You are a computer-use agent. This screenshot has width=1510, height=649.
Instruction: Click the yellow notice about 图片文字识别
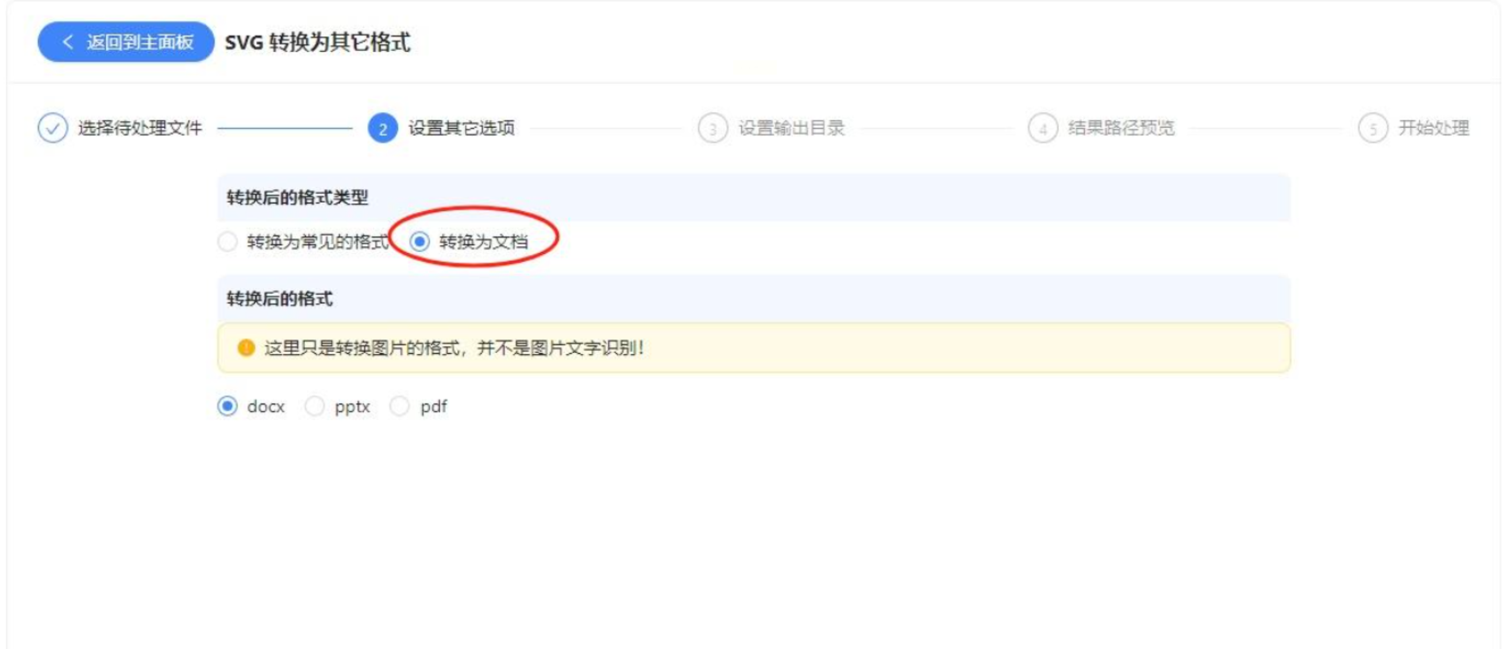pos(754,348)
